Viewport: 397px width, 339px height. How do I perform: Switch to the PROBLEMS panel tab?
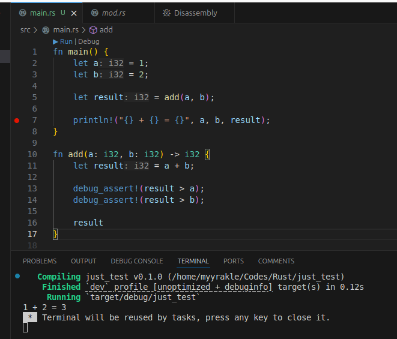click(x=40, y=261)
